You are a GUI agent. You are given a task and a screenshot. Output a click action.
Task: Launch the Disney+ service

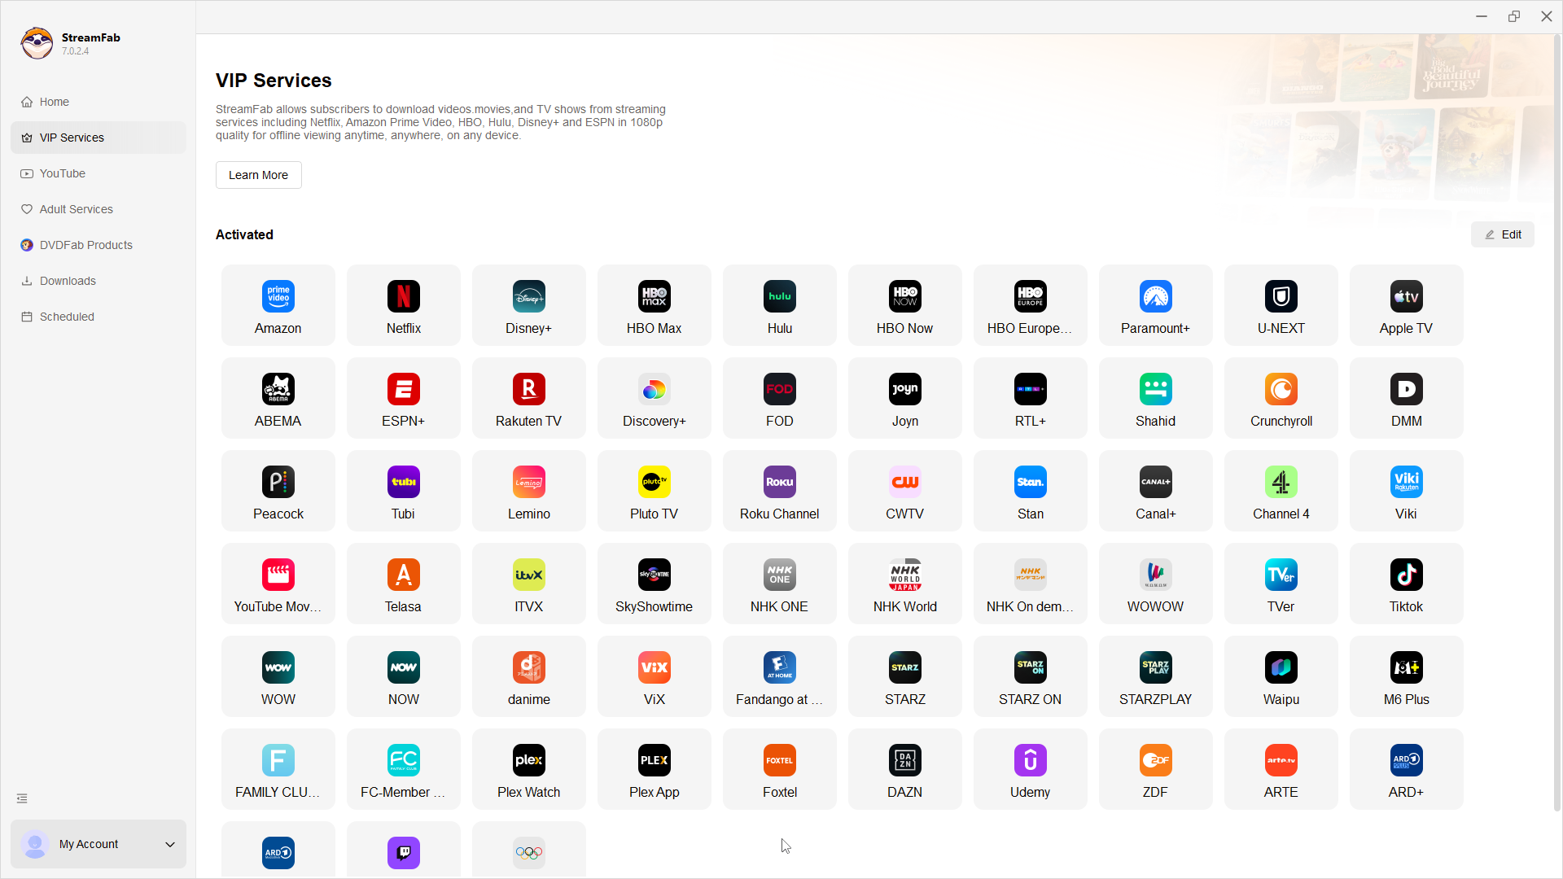coord(529,305)
